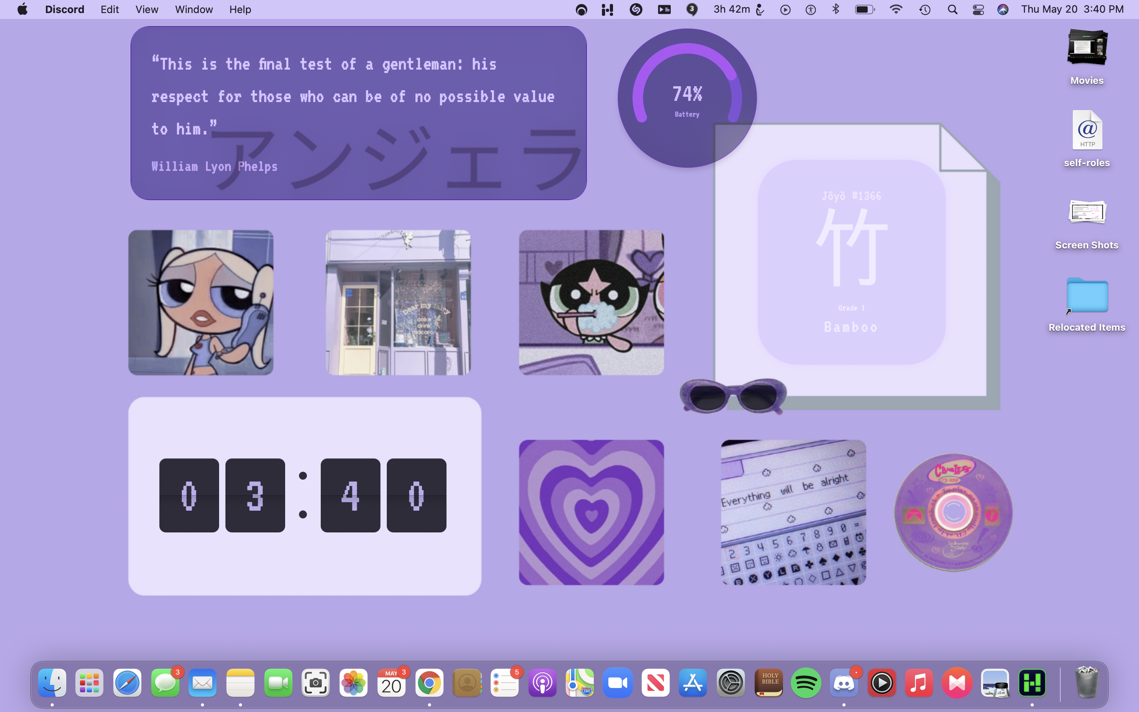Viewport: 1139px width, 712px height.
Task: Open Control Center in menu bar
Action: coord(978,9)
